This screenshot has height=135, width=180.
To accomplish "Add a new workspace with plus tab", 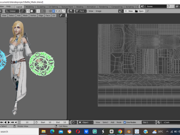I will point(137,7).
